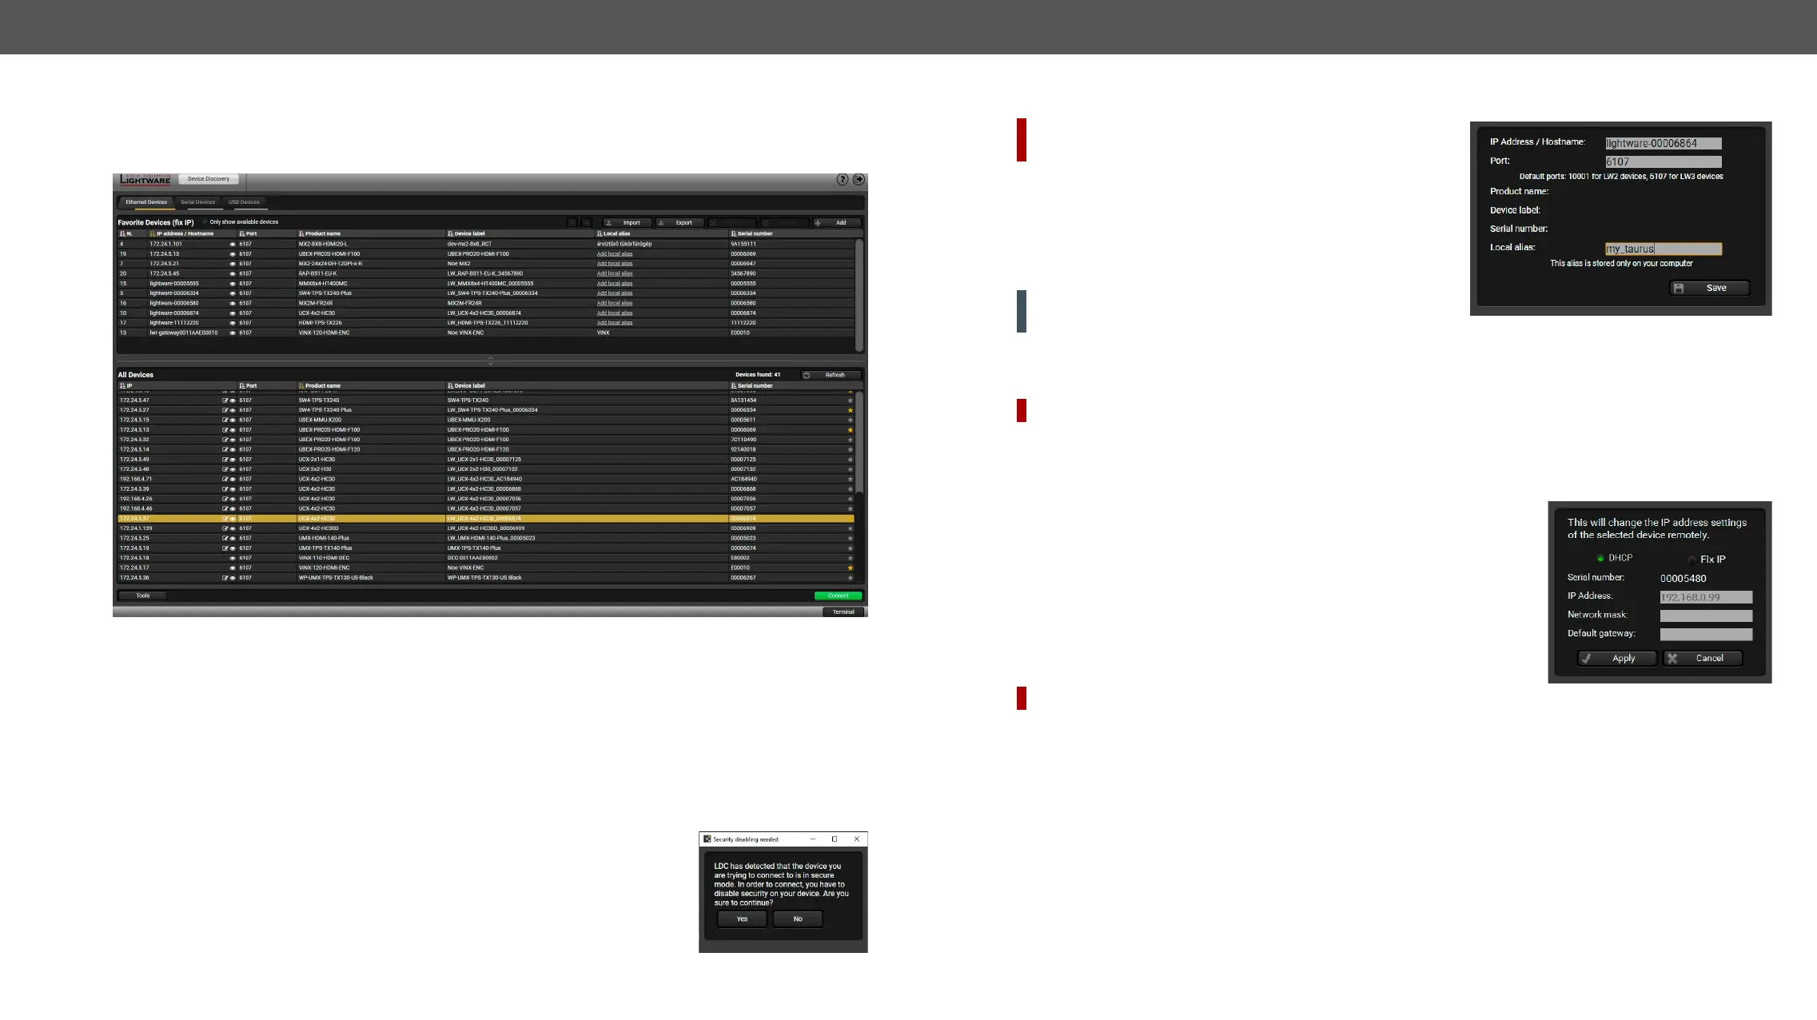
Task: Click eye icon for 172.24.5.49 device
Action: coord(233,460)
